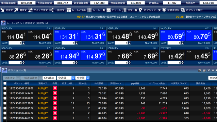Open レート一覧 rate list

(96, 10)
